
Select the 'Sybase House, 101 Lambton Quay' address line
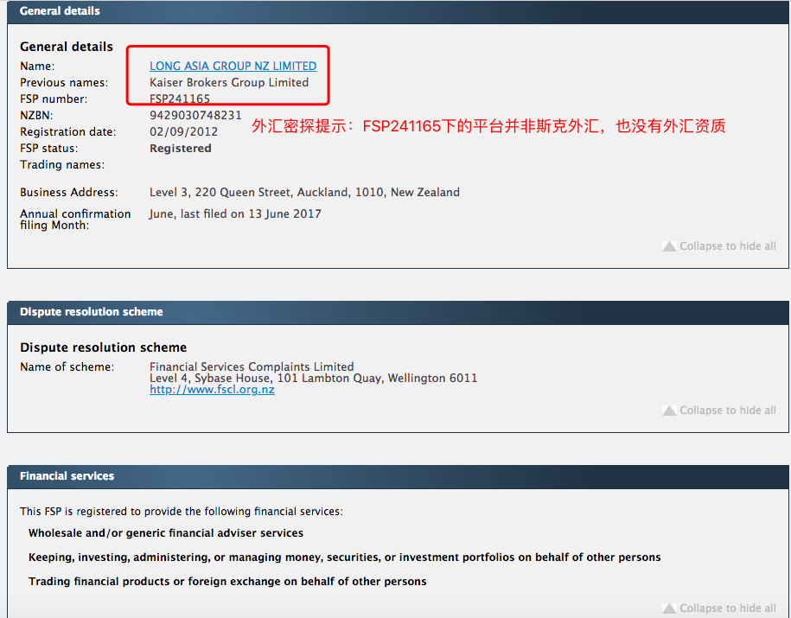click(x=313, y=379)
